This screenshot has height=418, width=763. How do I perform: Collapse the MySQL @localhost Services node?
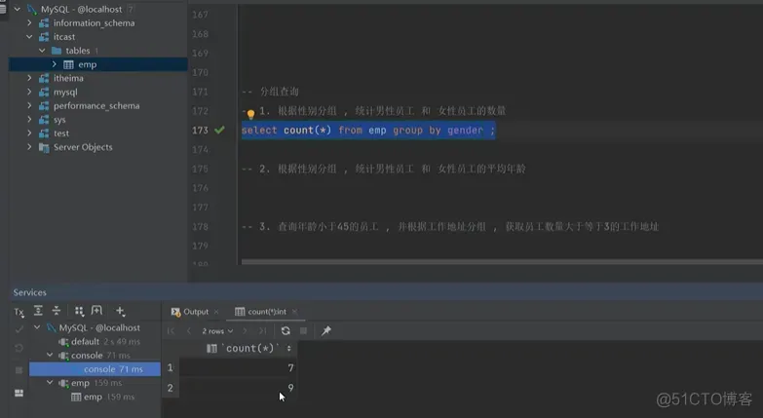coord(37,327)
